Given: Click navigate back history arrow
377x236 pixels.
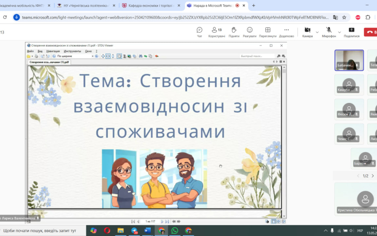Looking at the screenshot, I should tap(174, 221).
